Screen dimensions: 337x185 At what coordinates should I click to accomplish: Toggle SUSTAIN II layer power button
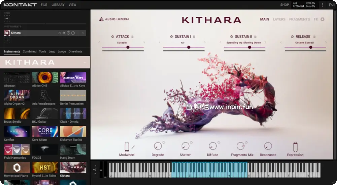tap(232, 37)
